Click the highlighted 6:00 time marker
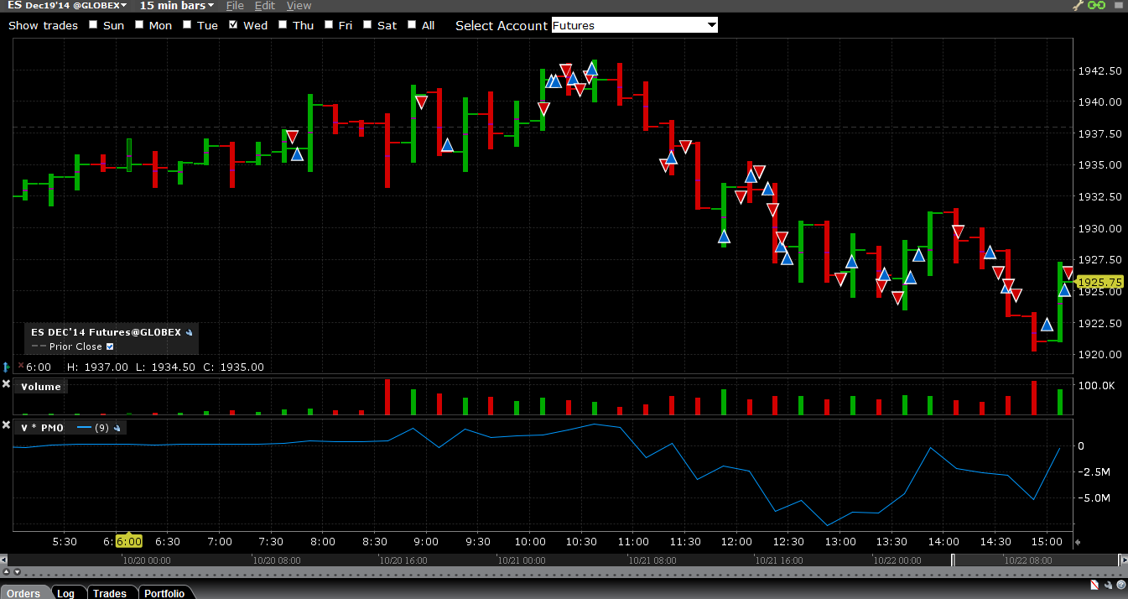The width and height of the screenshot is (1128, 599). tap(128, 541)
